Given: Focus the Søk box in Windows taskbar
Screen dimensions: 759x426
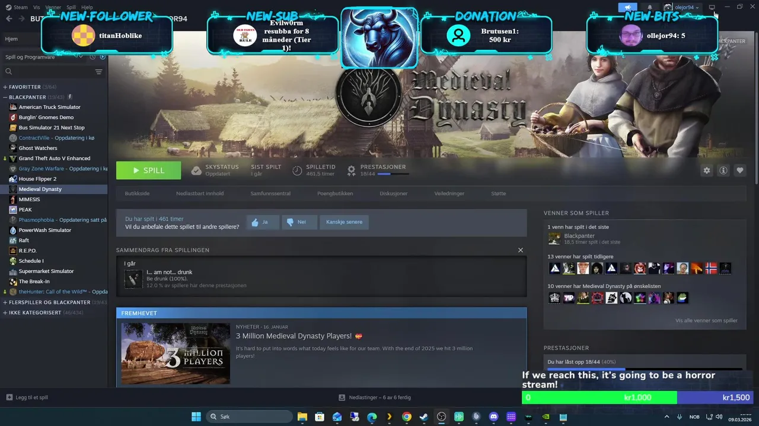Looking at the screenshot, I should (249, 417).
